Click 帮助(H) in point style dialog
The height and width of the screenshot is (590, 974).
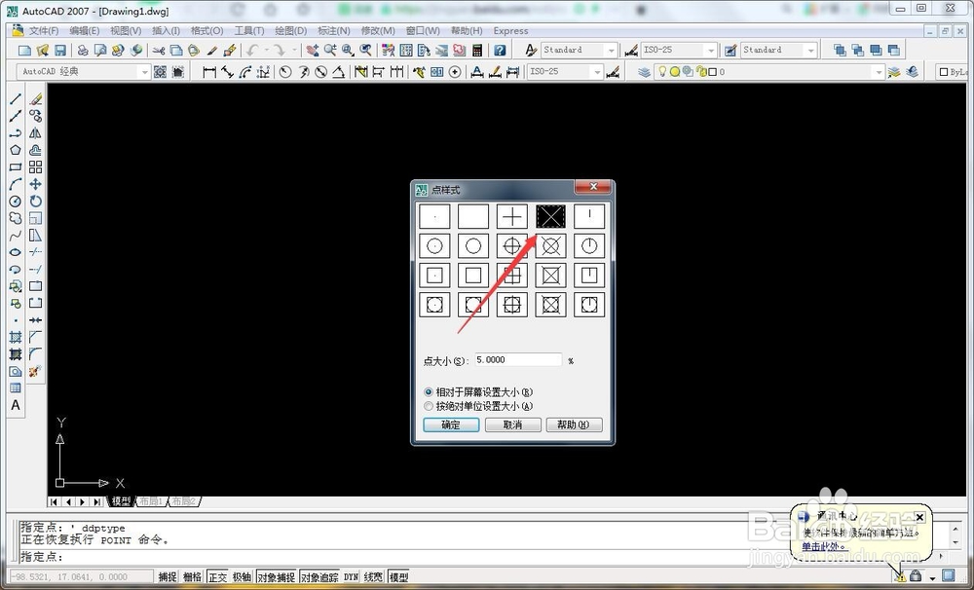[x=574, y=424]
